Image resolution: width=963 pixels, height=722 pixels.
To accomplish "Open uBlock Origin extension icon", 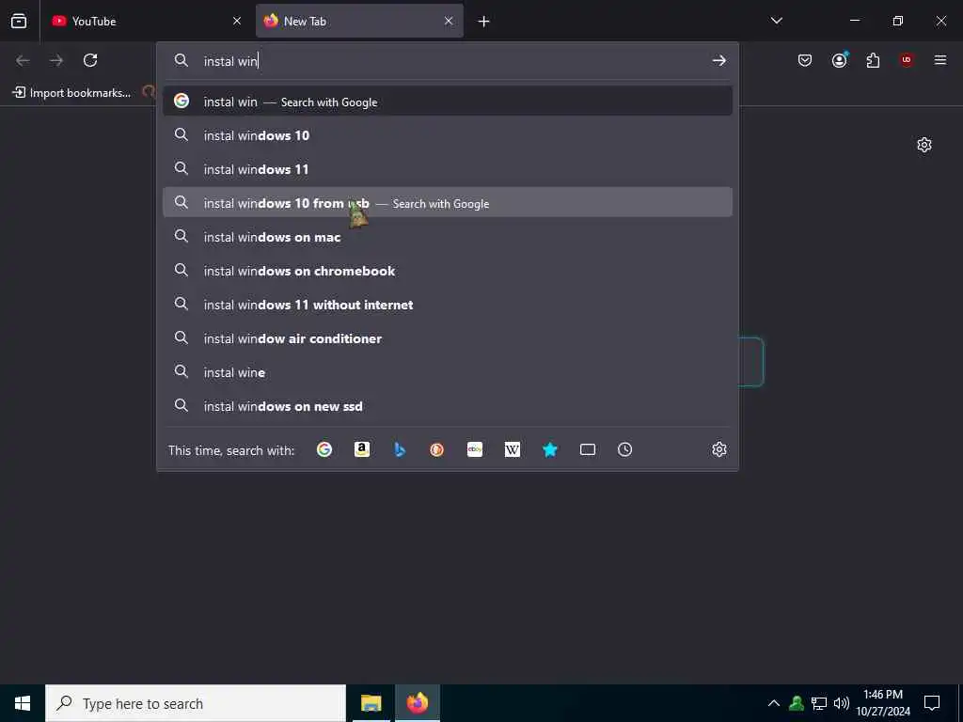I will coord(907,60).
